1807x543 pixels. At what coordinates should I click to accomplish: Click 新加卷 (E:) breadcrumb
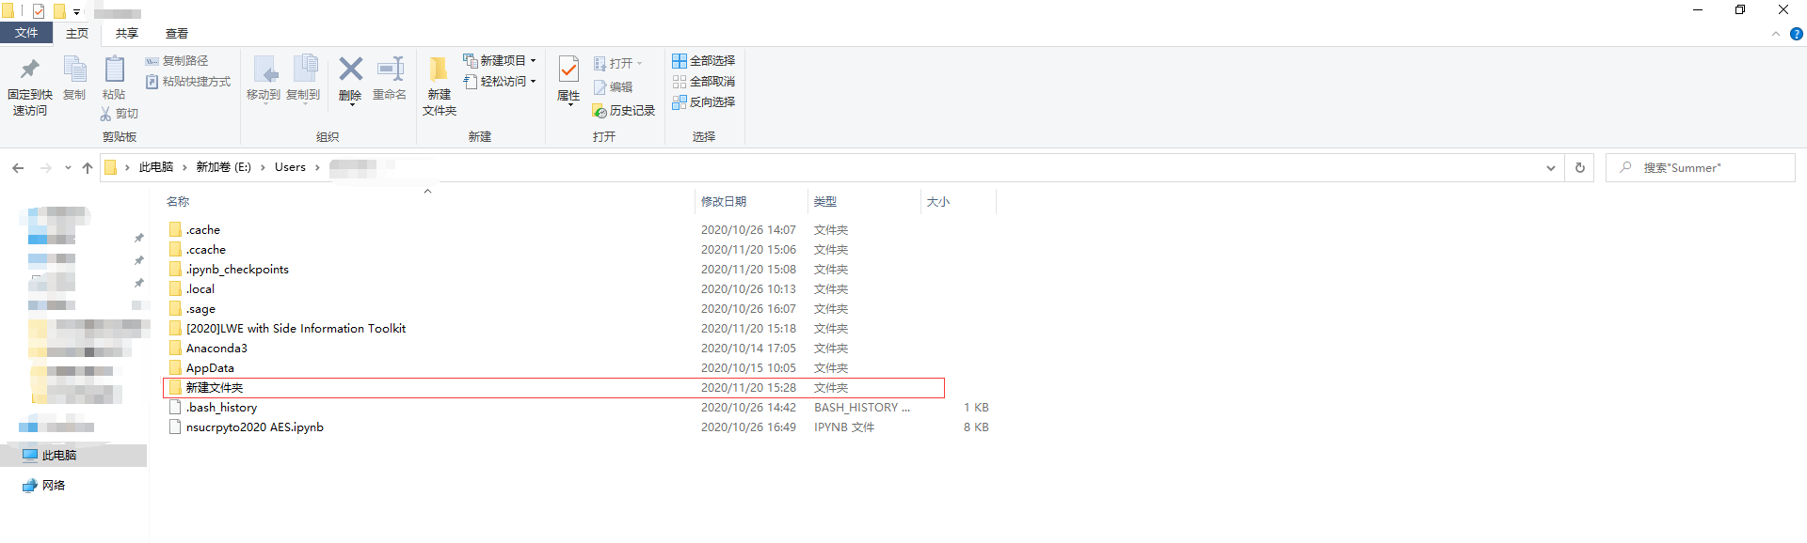pyautogui.click(x=223, y=168)
